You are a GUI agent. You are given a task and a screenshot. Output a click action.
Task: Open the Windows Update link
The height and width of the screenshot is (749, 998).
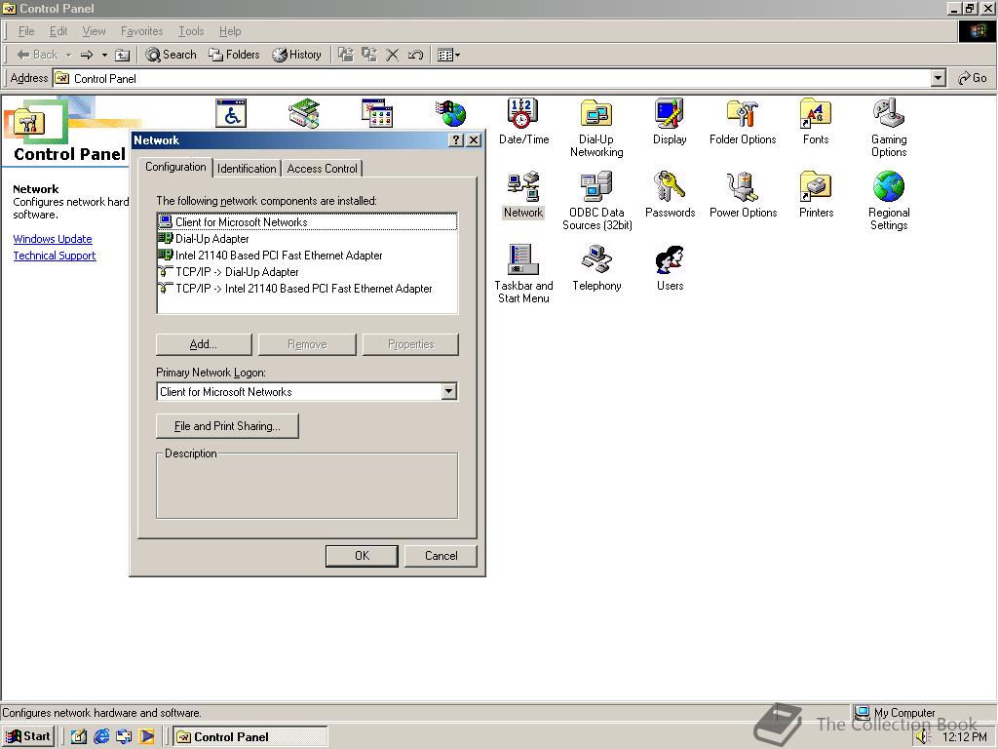pyautogui.click(x=53, y=239)
